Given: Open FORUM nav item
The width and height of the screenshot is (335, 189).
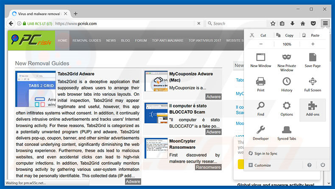Looking at the screenshot, I should pyautogui.click(x=141, y=40).
